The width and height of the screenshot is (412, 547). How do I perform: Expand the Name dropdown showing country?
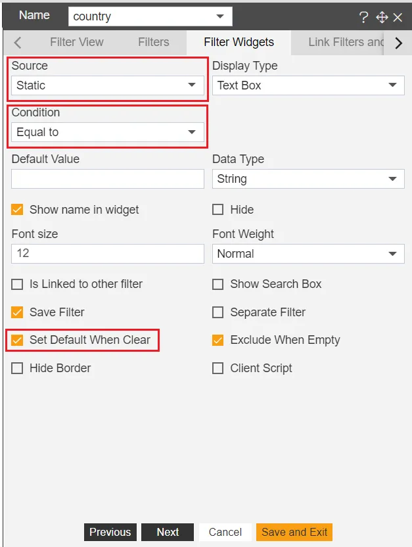click(150, 16)
